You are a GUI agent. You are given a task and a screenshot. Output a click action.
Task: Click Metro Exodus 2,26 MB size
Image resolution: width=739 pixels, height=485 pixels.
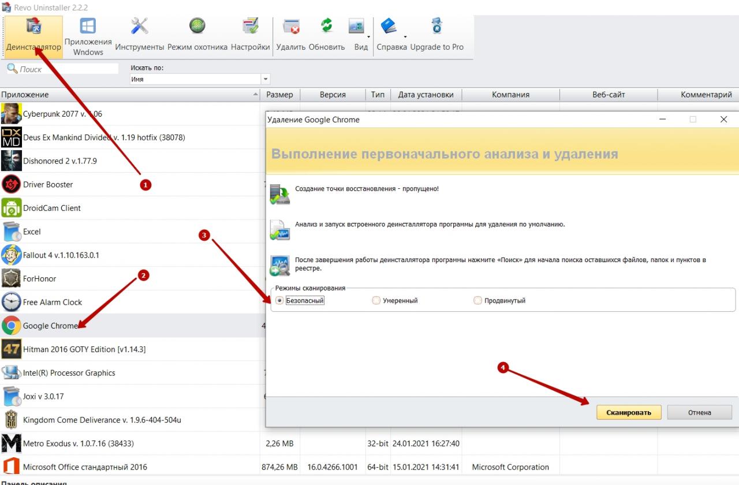pos(279,443)
